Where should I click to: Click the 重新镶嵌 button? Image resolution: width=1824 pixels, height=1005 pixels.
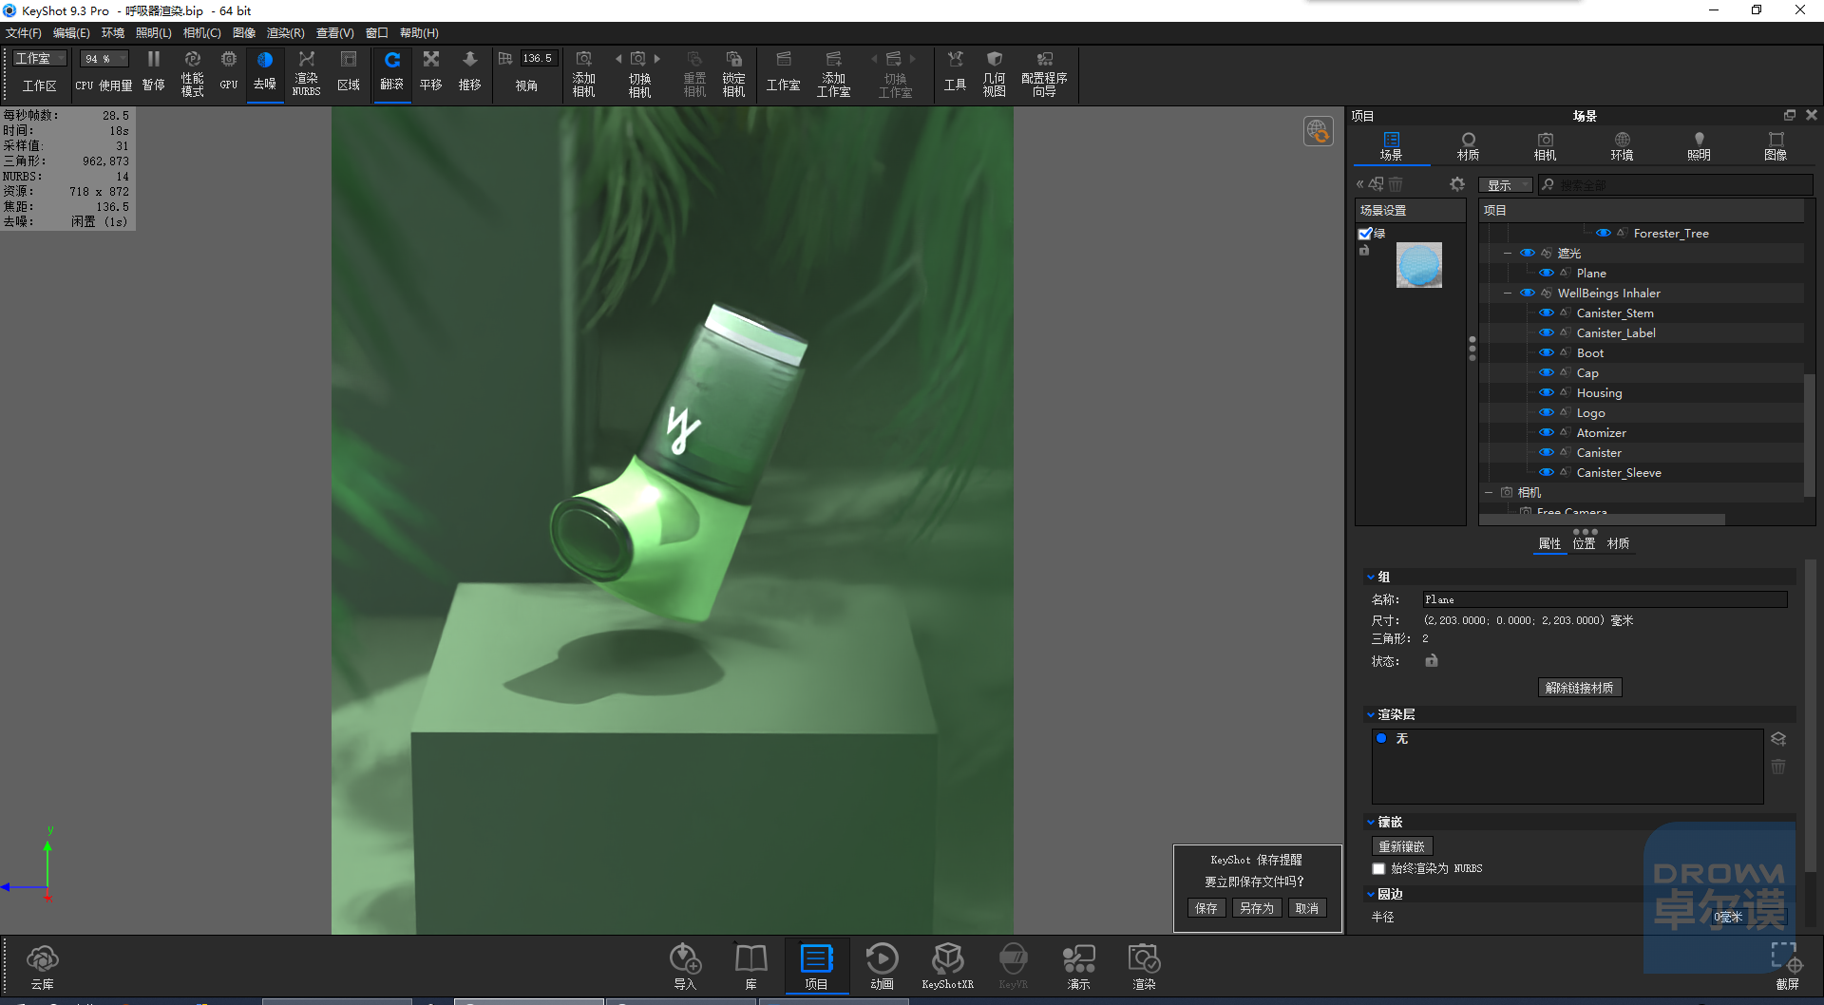pyautogui.click(x=1402, y=846)
